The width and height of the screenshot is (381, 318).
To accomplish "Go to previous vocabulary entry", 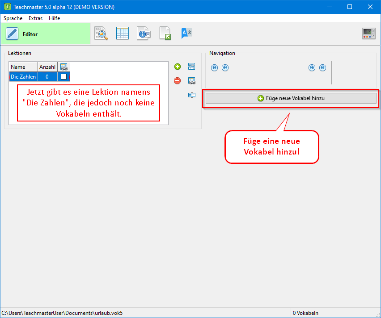I will (x=225, y=68).
